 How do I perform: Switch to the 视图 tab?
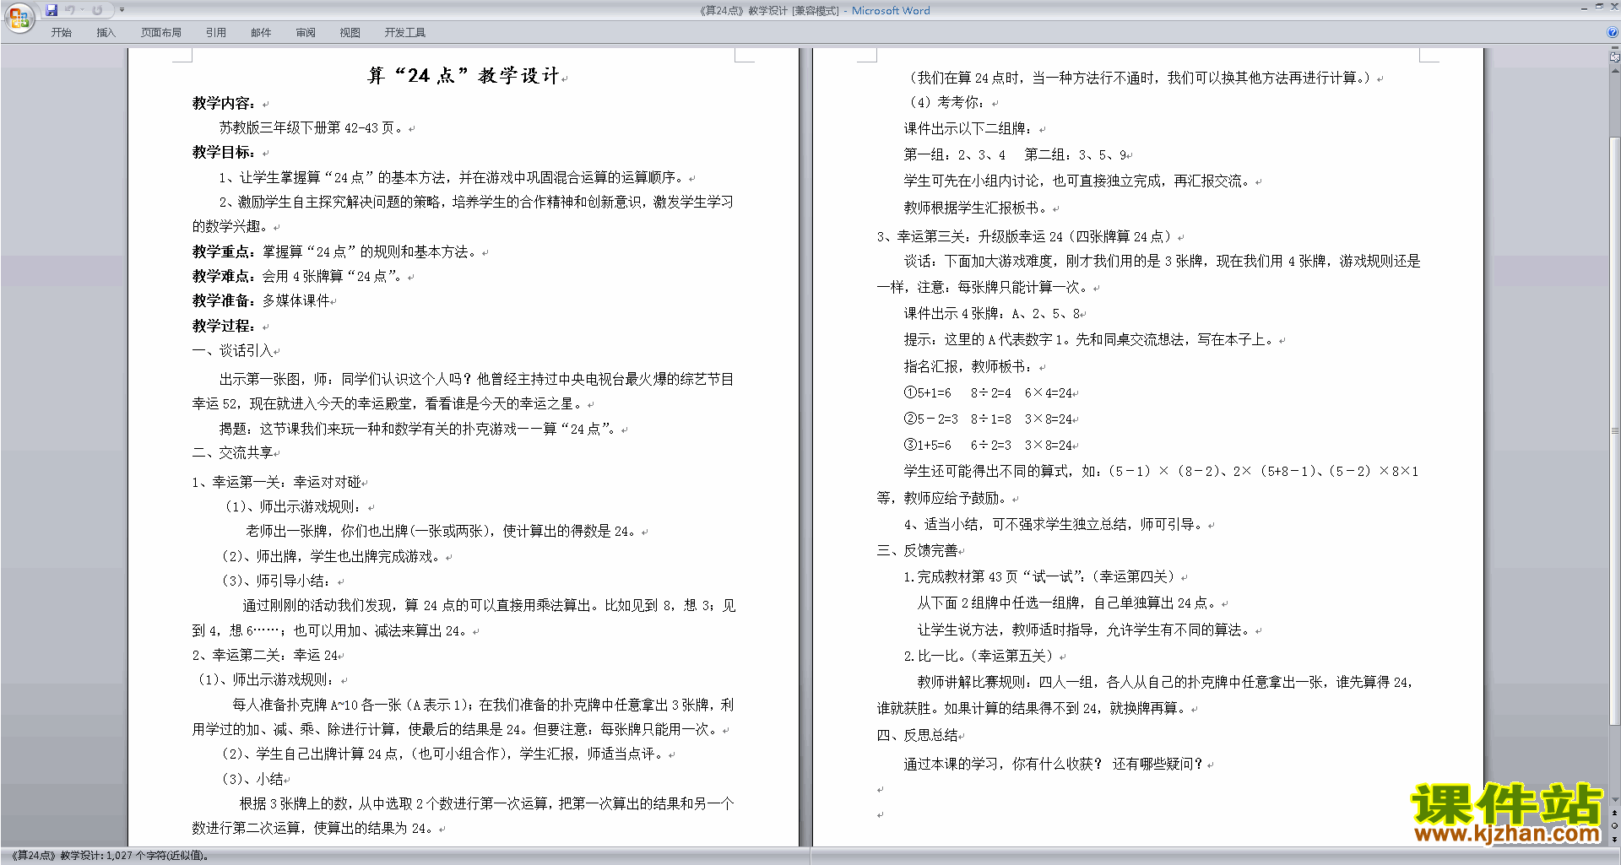coord(350,33)
